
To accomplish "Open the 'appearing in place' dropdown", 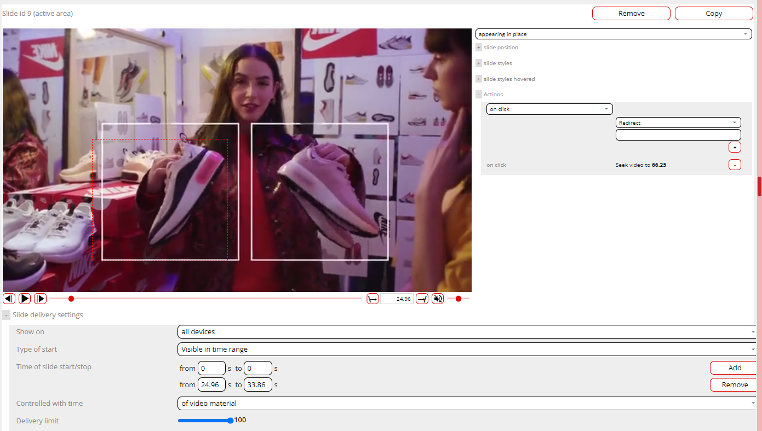I will click(614, 34).
